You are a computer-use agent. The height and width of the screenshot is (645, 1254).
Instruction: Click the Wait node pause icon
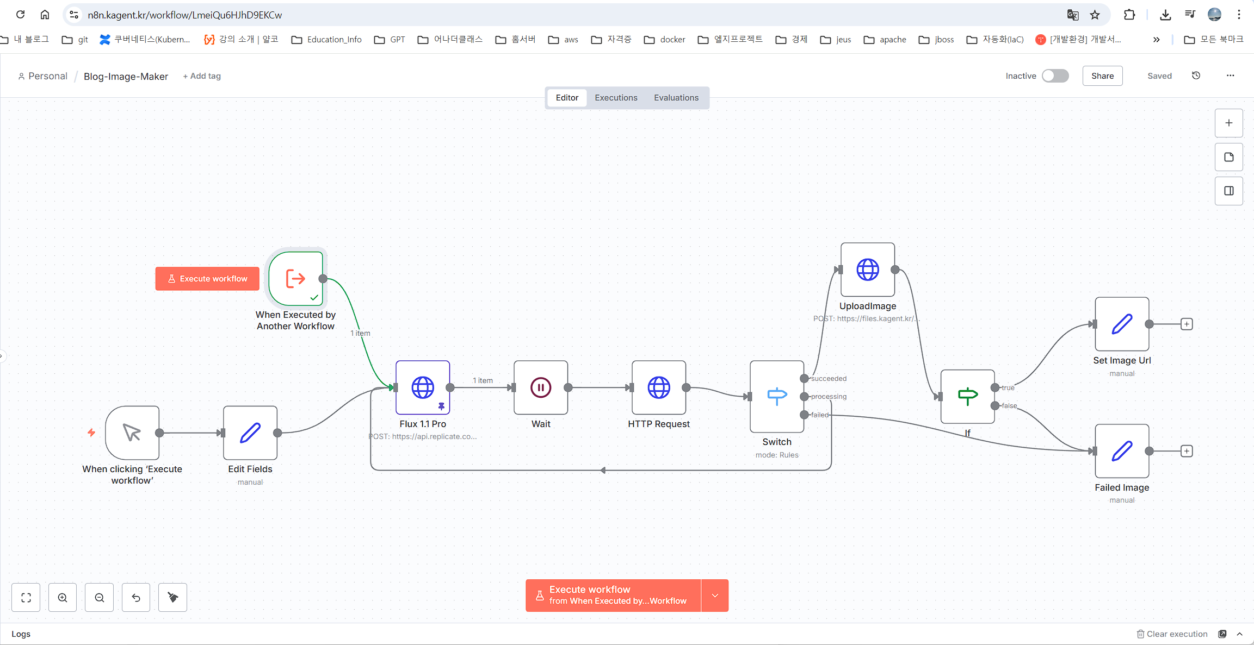tap(540, 387)
